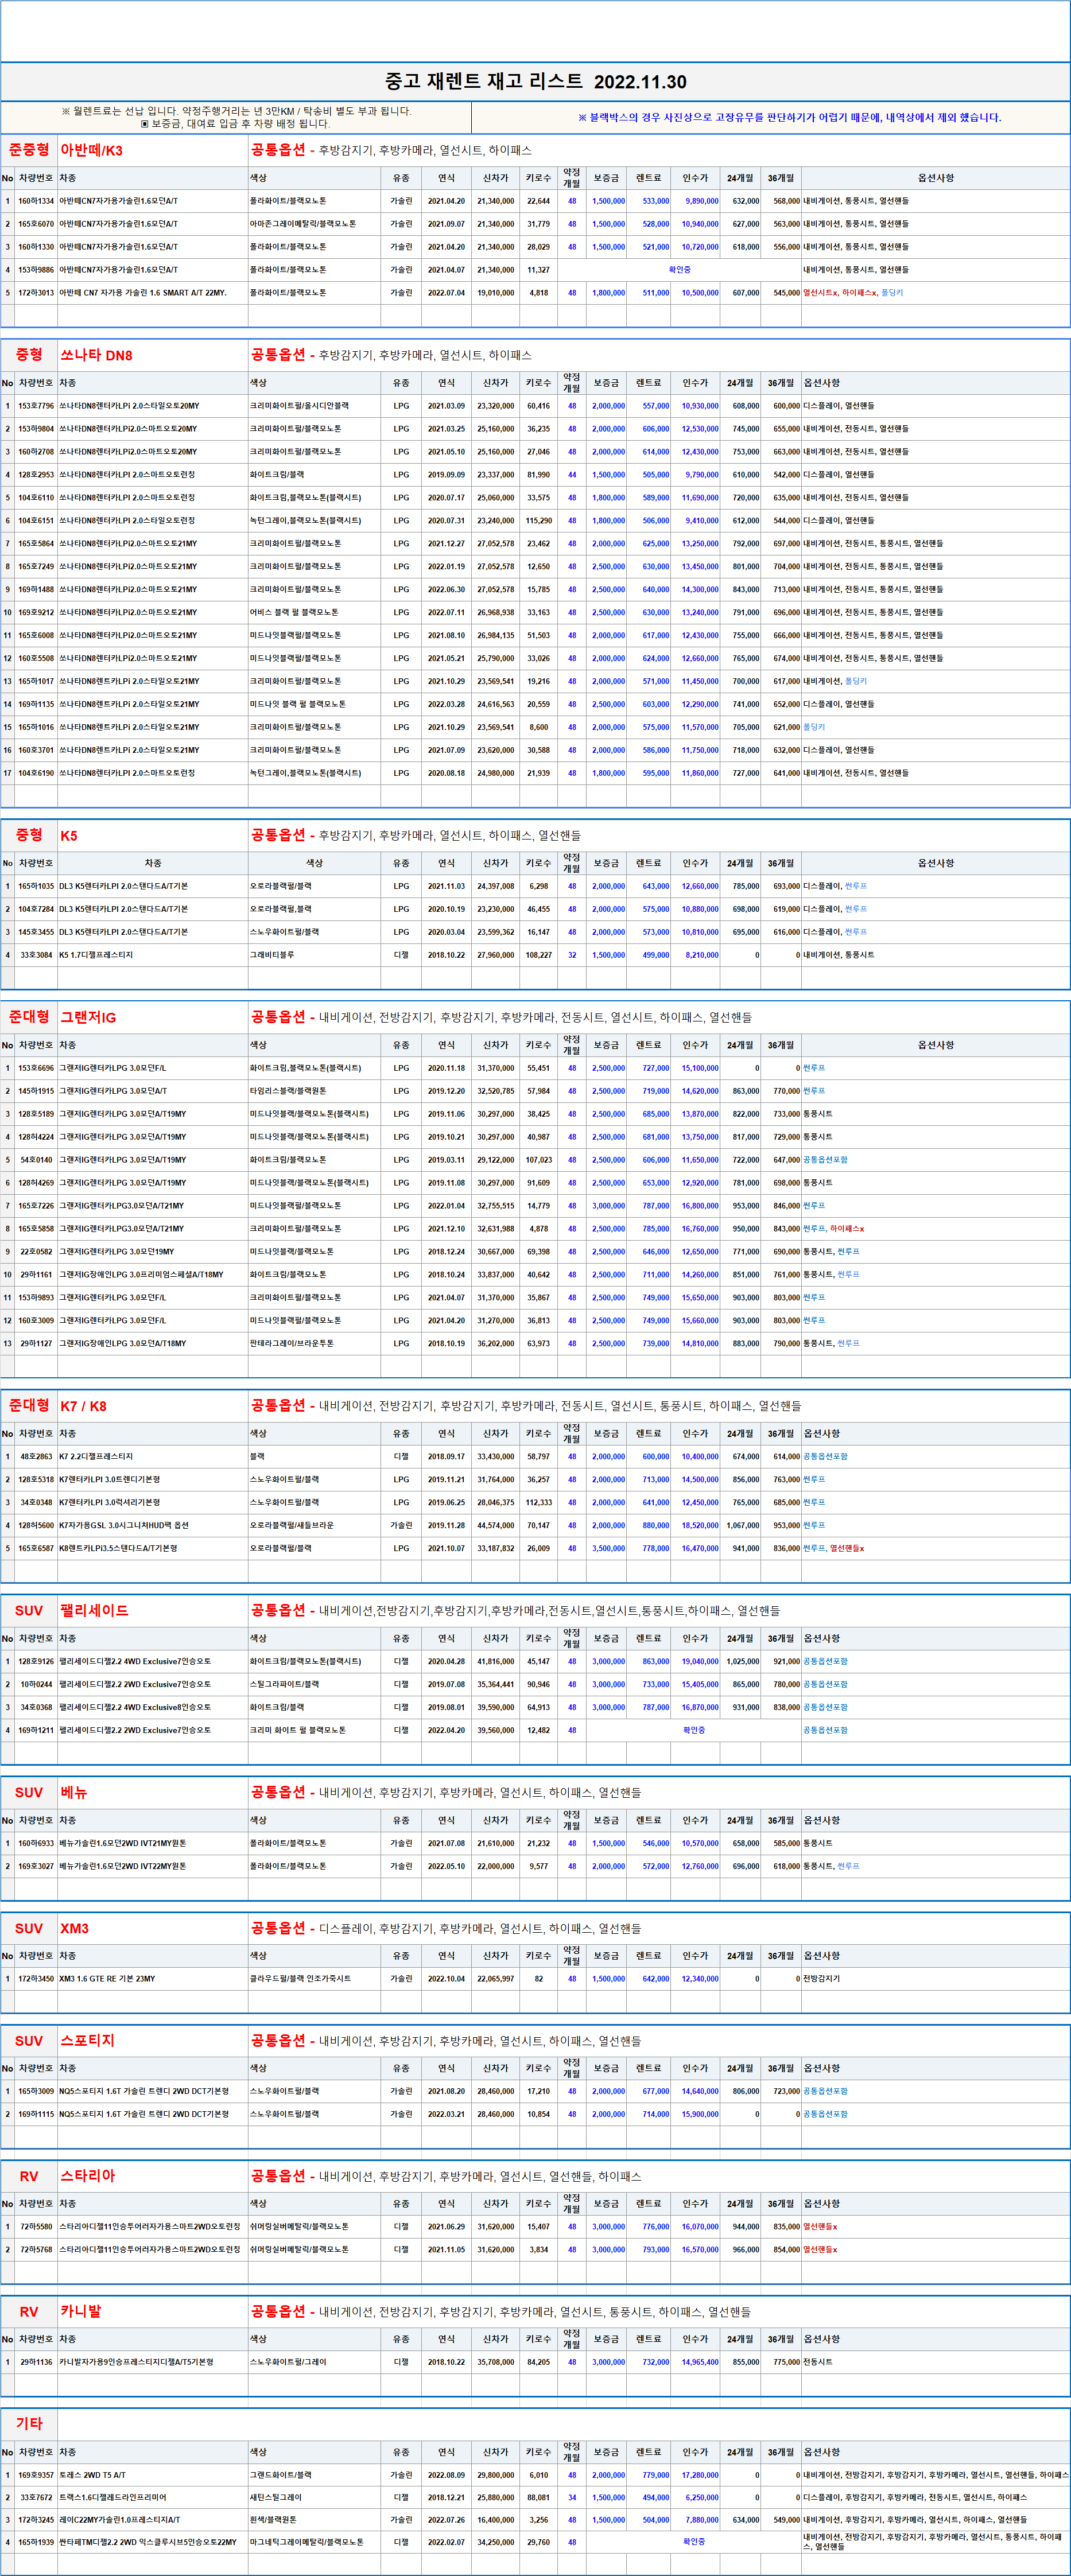Select plate number '72하5768' cell
This screenshot has width=1071, height=2576.
[36, 2250]
